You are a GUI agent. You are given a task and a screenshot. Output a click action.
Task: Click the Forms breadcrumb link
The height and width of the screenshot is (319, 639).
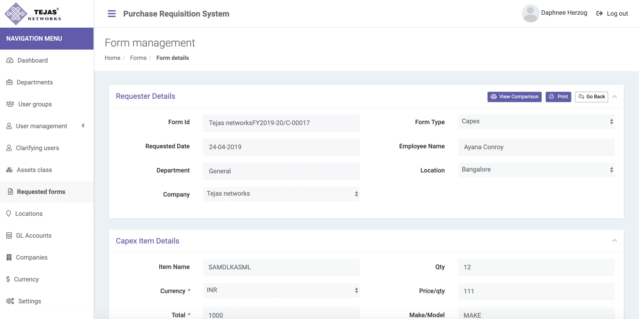(x=138, y=58)
